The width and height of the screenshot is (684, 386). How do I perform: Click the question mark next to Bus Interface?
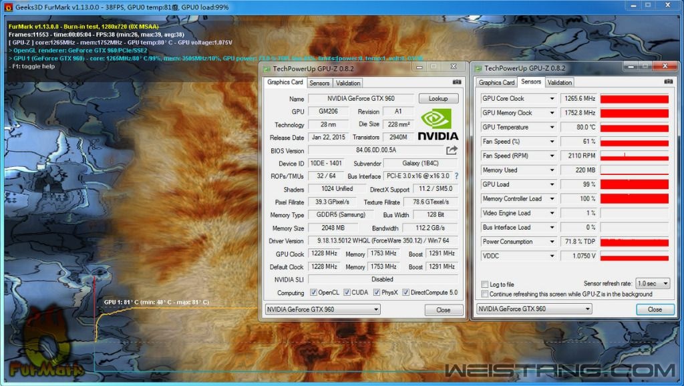456,176
